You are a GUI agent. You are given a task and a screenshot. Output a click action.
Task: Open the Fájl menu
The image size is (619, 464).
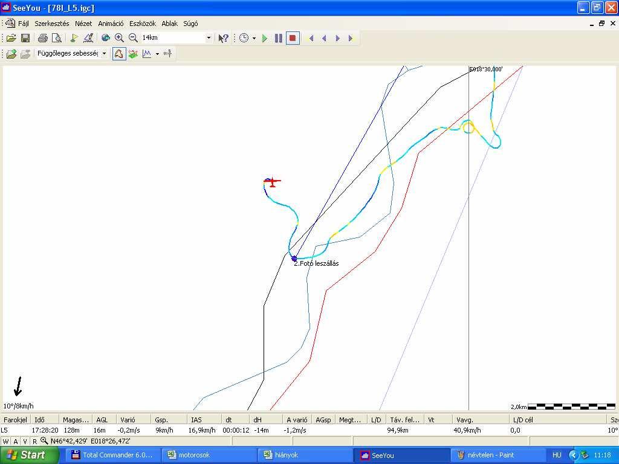click(24, 24)
